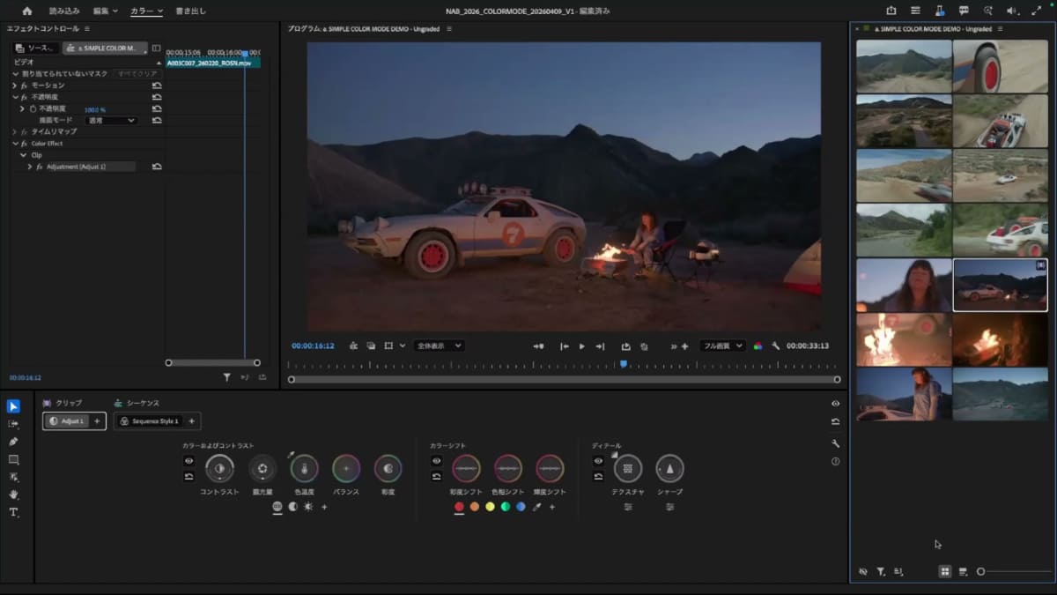This screenshot has width=1057, height=595.
Task: Toggle visibility eye for Color and Contrast section
Action: pyautogui.click(x=188, y=460)
